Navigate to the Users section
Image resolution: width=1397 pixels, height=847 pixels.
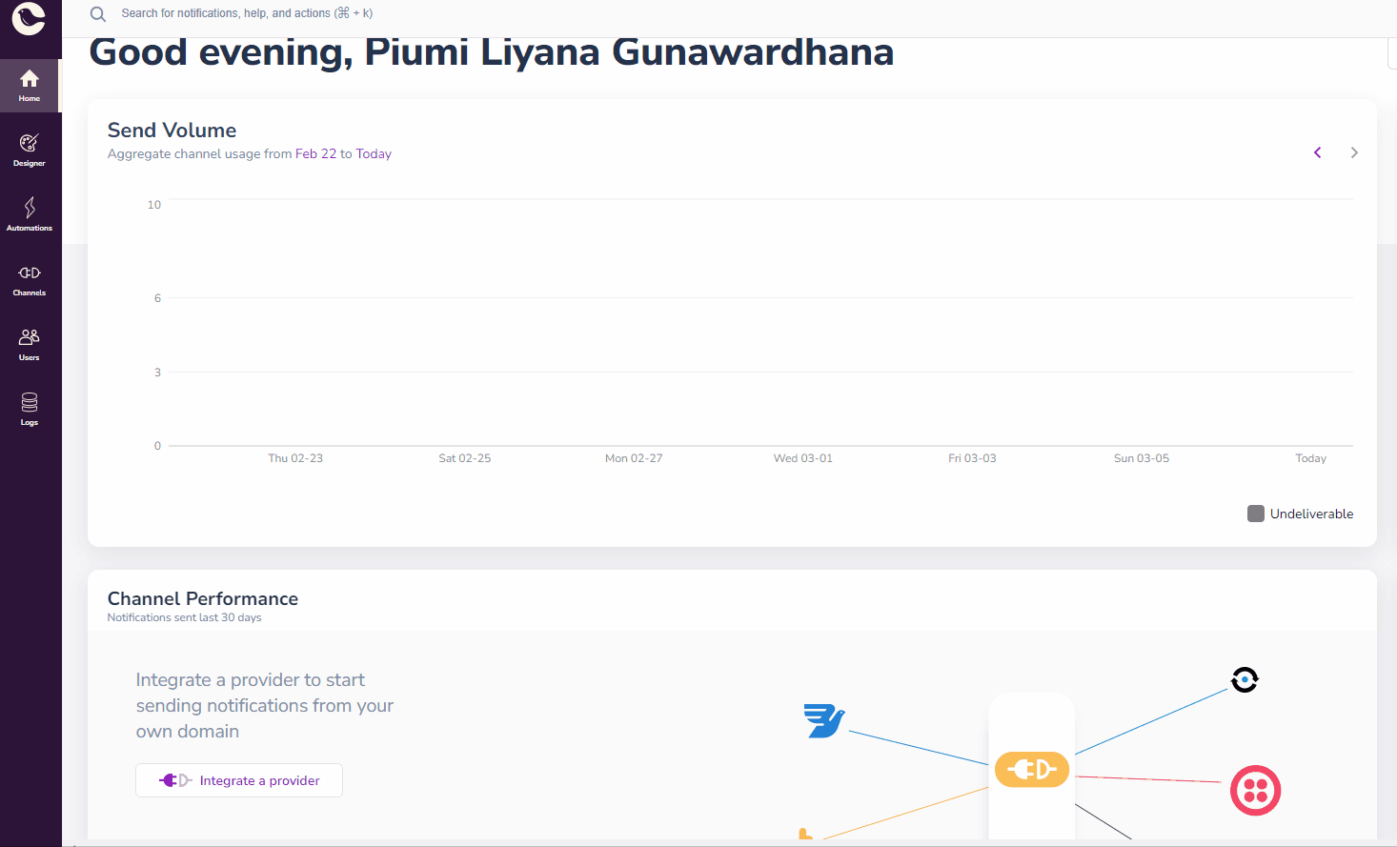click(x=30, y=345)
